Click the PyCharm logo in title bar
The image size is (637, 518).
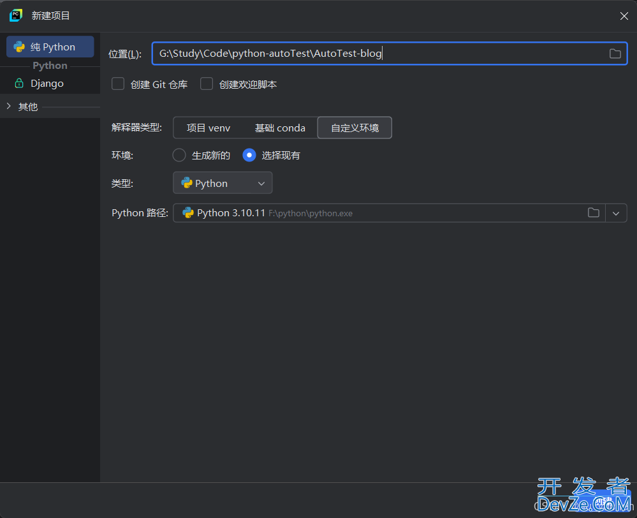coord(16,15)
